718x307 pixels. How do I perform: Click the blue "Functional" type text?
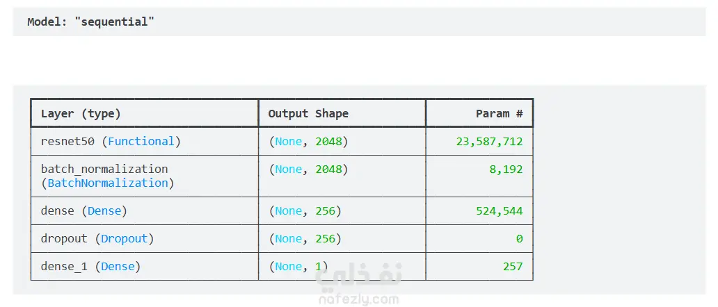(x=141, y=141)
